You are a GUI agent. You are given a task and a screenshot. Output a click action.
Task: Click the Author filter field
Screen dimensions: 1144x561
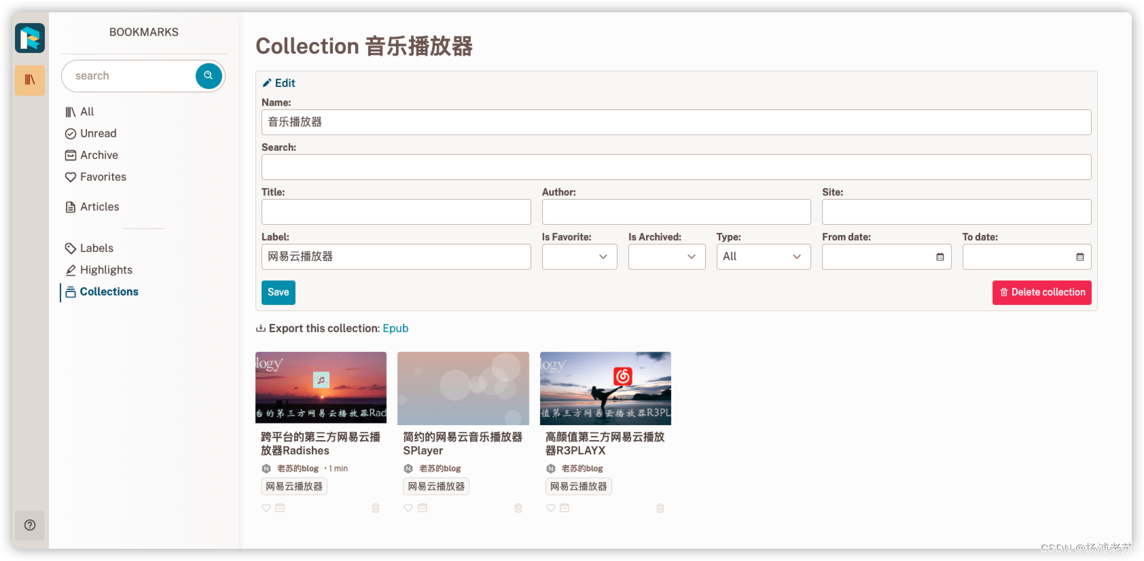[677, 212]
